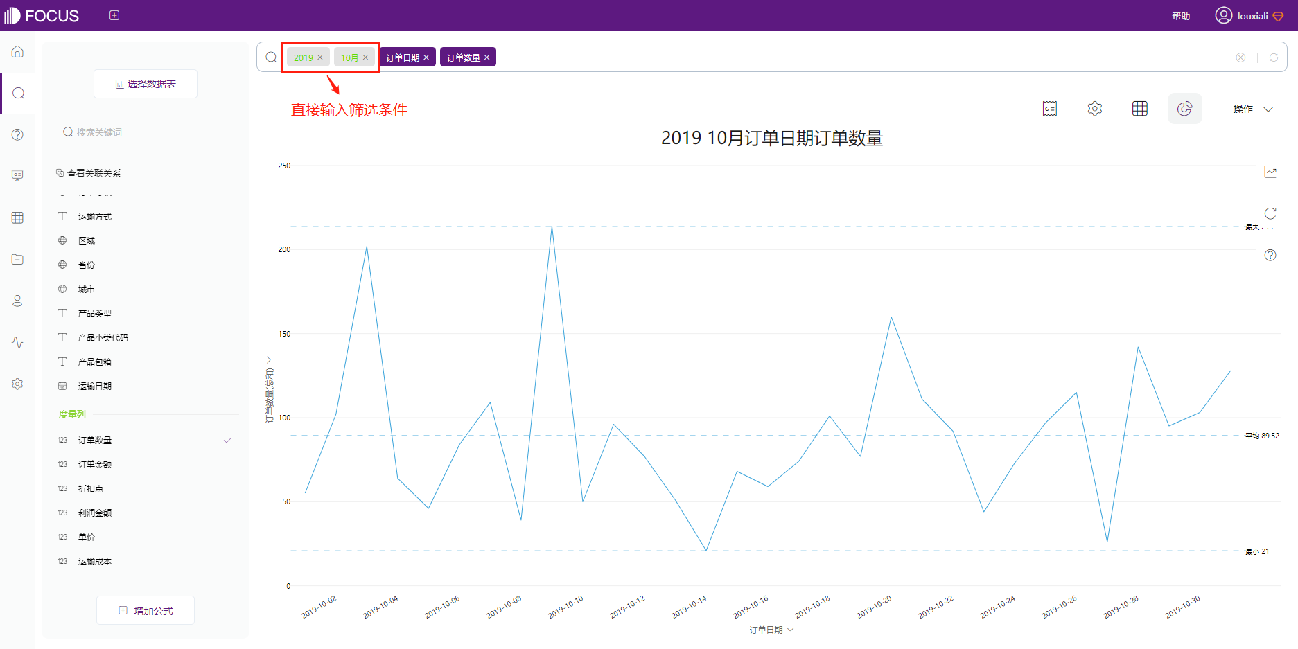This screenshot has height=649, width=1298.
Task: Open the 帮助 menu in the top bar
Action: 1180,15
